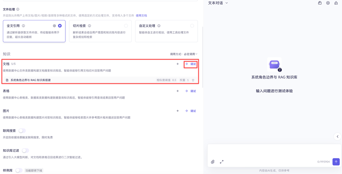This screenshot has height=174, width=342.
Task: Click the clear conversation broom icon
Action: (336, 3)
